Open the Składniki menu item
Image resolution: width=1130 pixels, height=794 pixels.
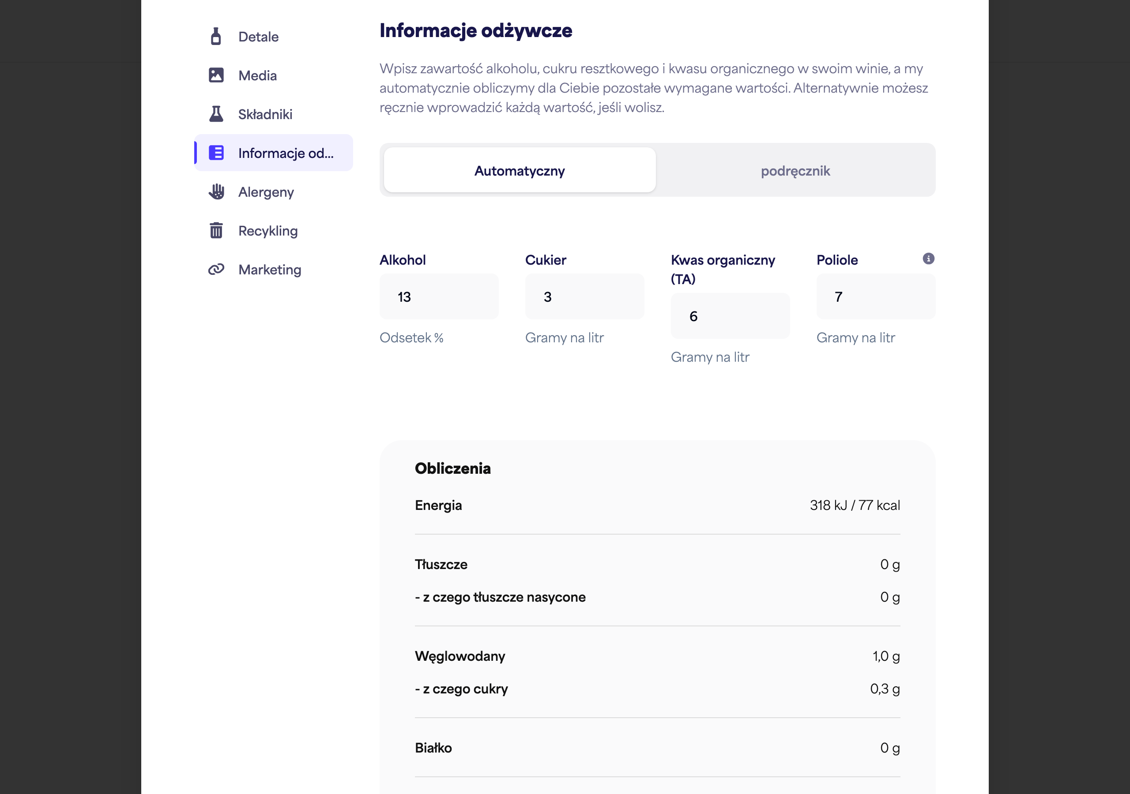[x=274, y=114]
